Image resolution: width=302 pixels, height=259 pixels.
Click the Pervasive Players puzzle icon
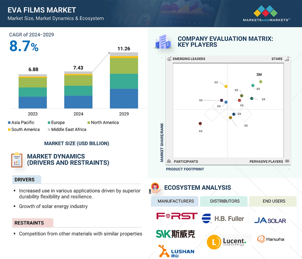click(287, 161)
